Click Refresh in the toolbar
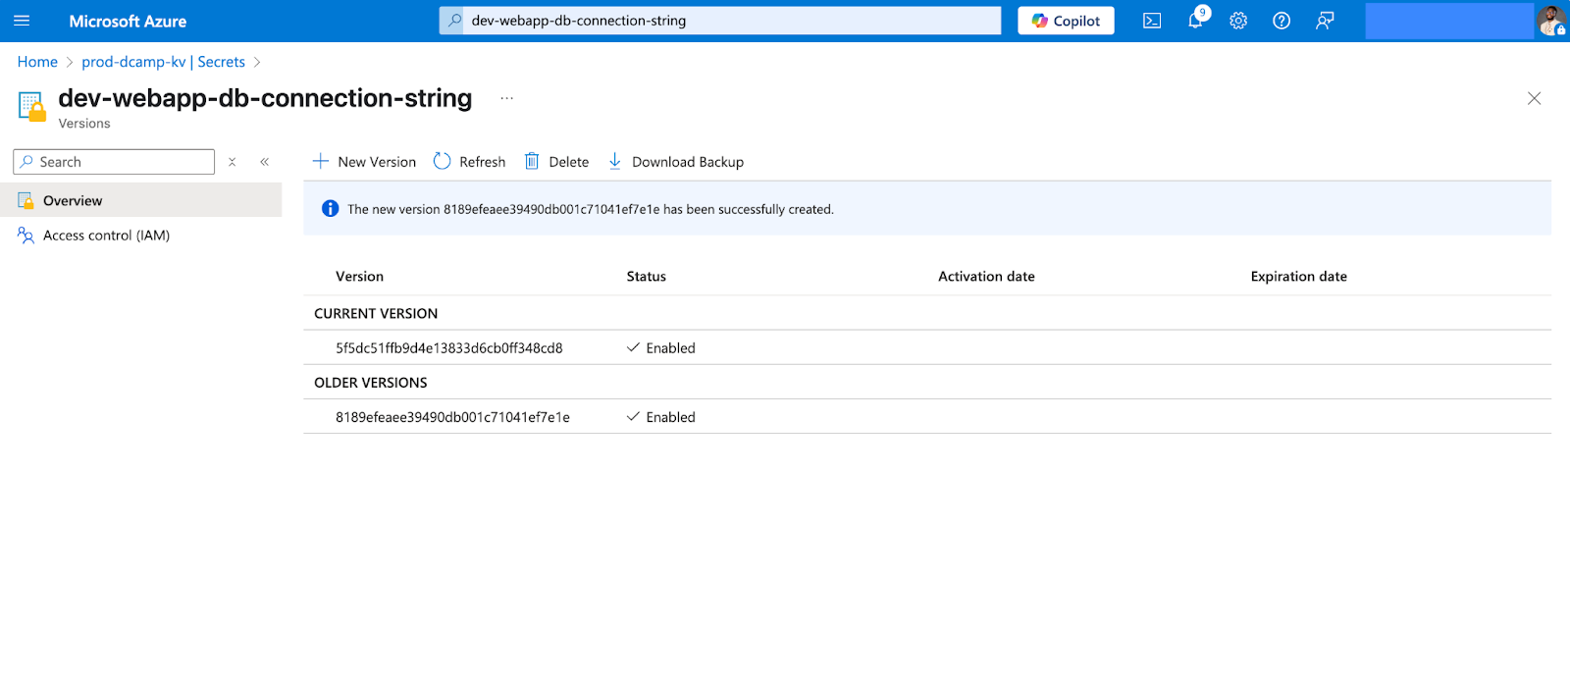Viewport: 1570px width, 682px height. (x=470, y=162)
